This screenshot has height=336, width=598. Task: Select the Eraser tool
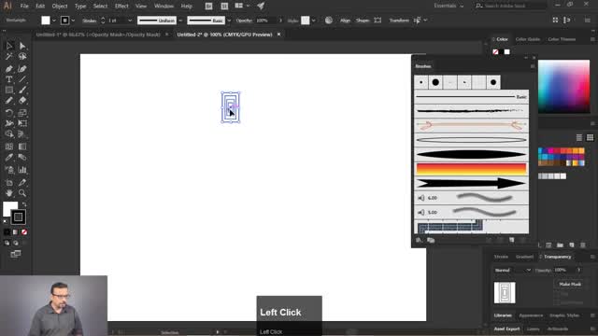tap(22, 101)
